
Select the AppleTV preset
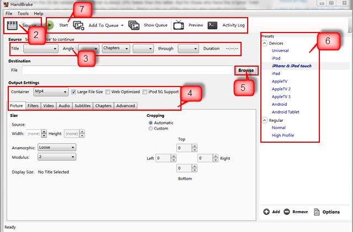(x=280, y=81)
